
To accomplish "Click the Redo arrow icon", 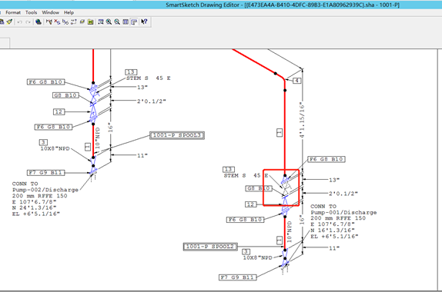I will (x=28, y=22).
